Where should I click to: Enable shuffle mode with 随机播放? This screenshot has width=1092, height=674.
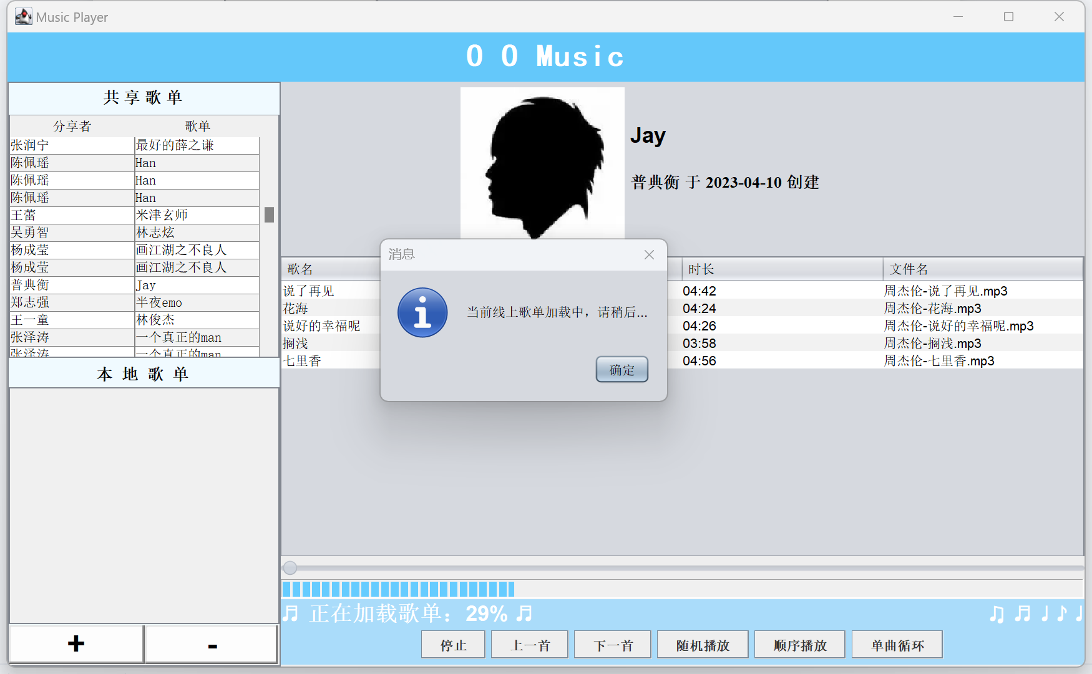[x=702, y=645]
